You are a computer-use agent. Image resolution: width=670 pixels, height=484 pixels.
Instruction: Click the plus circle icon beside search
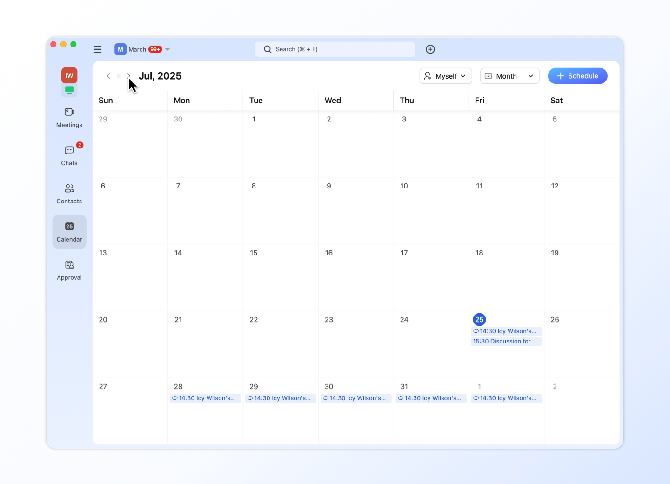(430, 49)
